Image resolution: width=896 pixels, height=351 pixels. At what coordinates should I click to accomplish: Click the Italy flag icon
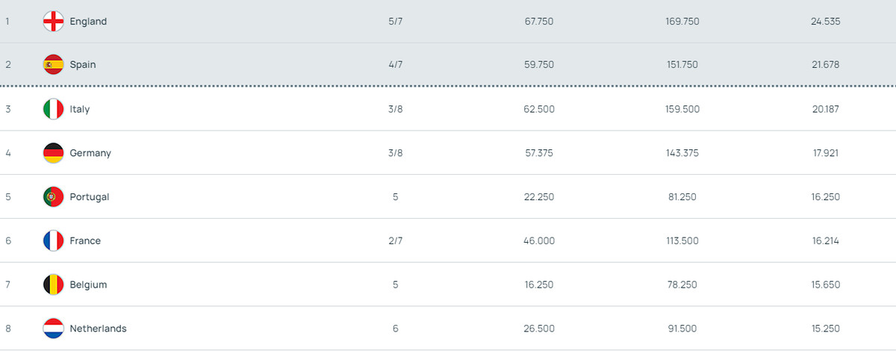(x=53, y=109)
